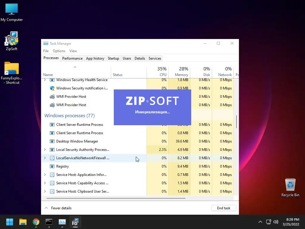Select the Windows processes (77) group header
This screenshot has height=229, width=305.
tap(69, 116)
